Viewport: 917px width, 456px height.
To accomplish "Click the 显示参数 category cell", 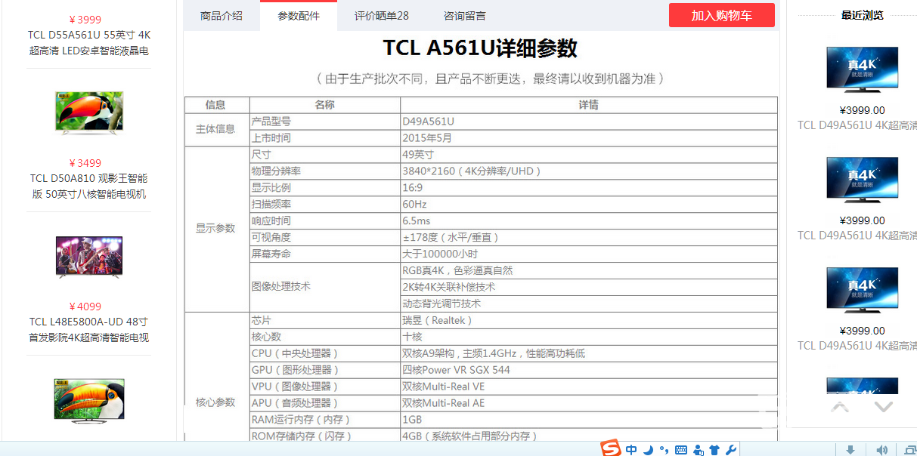I will [x=217, y=229].
